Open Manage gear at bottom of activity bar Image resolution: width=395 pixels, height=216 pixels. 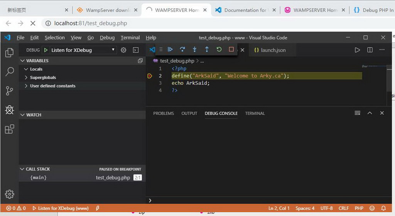tap(9, 194)
